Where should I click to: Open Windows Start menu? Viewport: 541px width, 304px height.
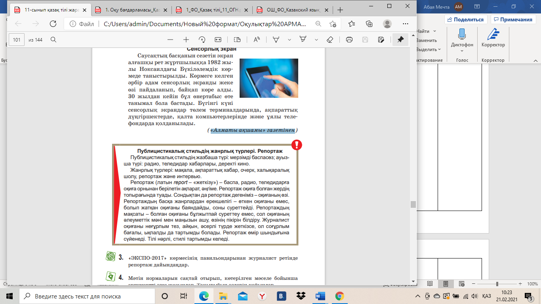10,296
